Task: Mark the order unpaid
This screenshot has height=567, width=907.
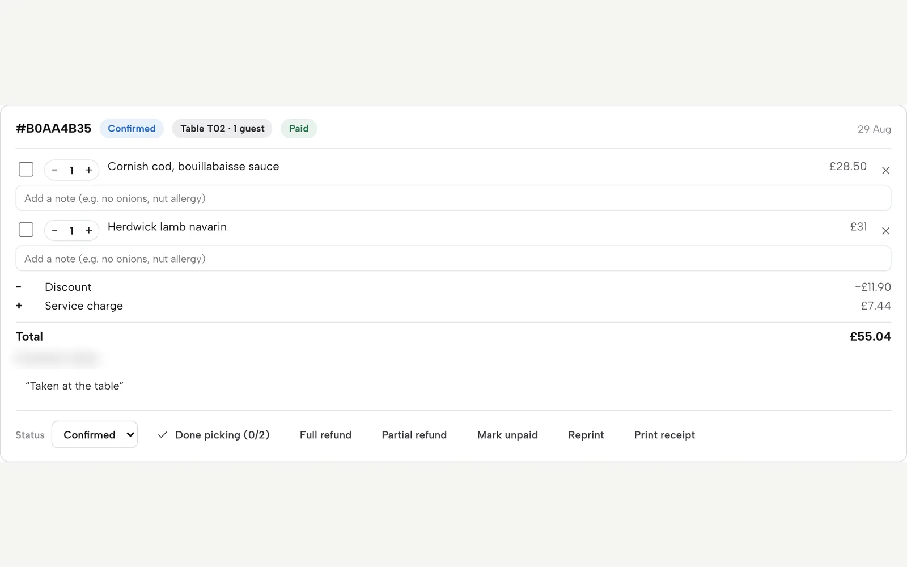Action: pyautogui.click(x=507, y=435)
